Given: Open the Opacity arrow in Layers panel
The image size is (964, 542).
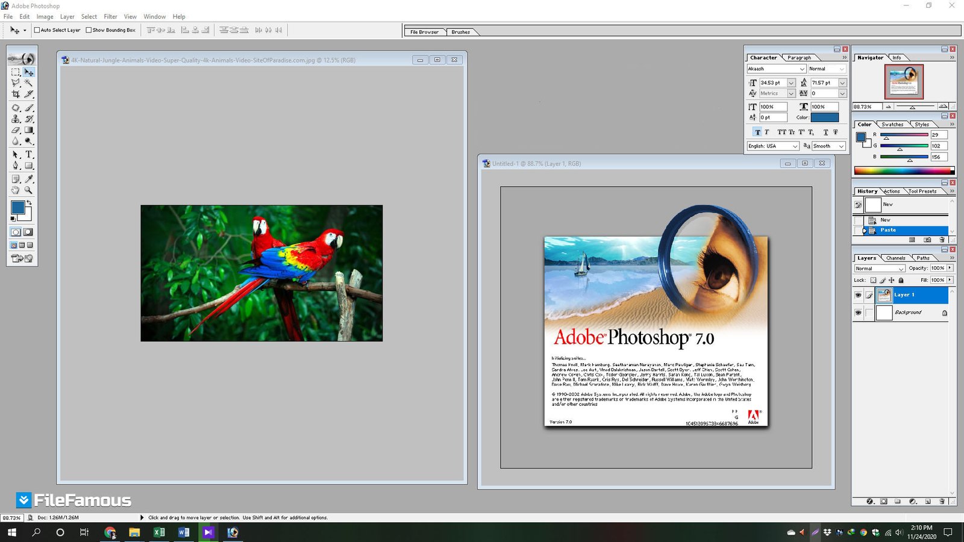Looking at the screenshot, I should tap(950, 268).
